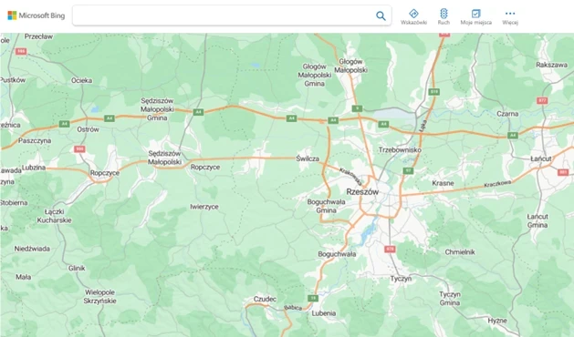Select the Hyżne label
Viewport: 574px width, 337px height.
497,321
